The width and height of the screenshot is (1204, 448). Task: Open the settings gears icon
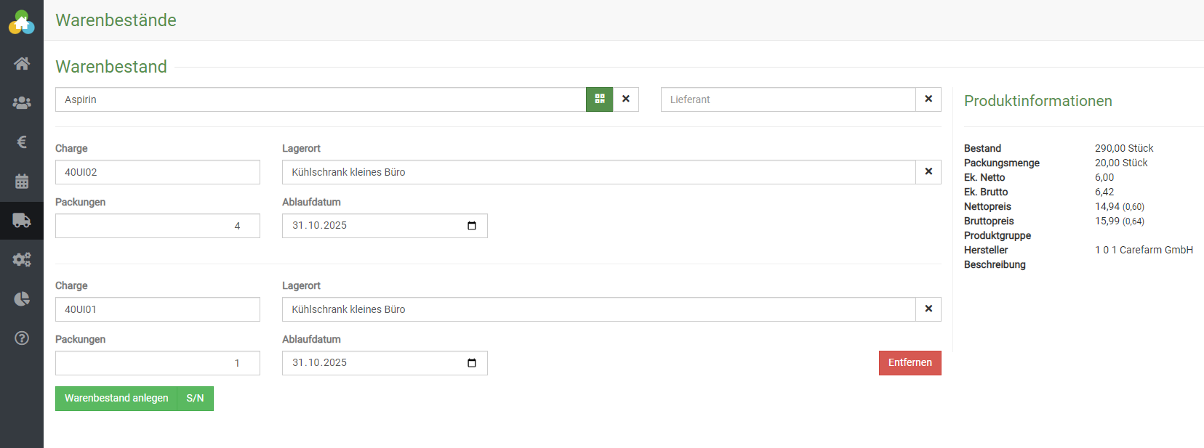coord(22,260)
